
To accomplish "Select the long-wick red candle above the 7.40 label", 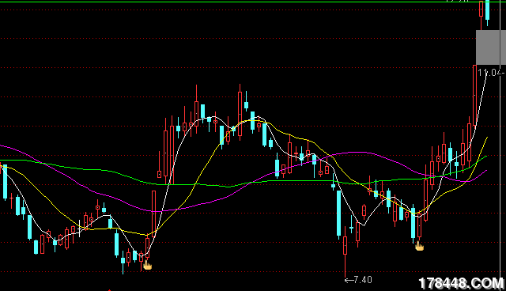I will pos(345,251).
